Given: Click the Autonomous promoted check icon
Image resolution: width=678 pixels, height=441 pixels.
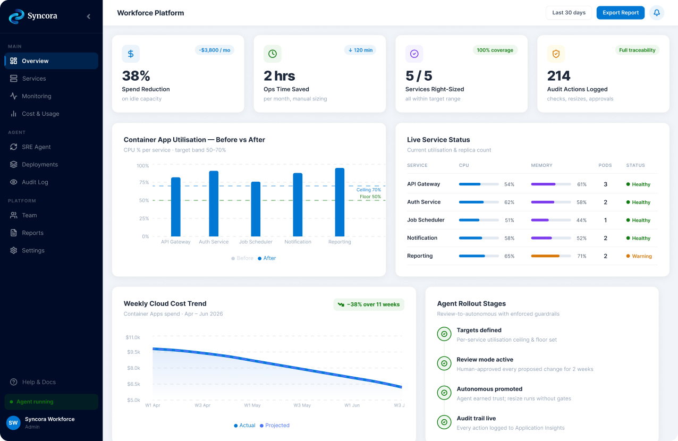Looking at the screenshot, I should (444, 393).
